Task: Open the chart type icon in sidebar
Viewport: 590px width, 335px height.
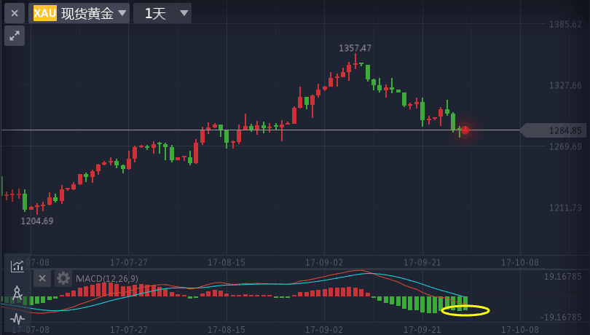Action: coord(17,266)
